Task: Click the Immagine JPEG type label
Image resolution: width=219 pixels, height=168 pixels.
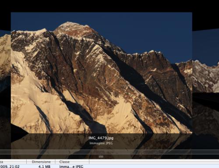Action: [x=101, y=143]
